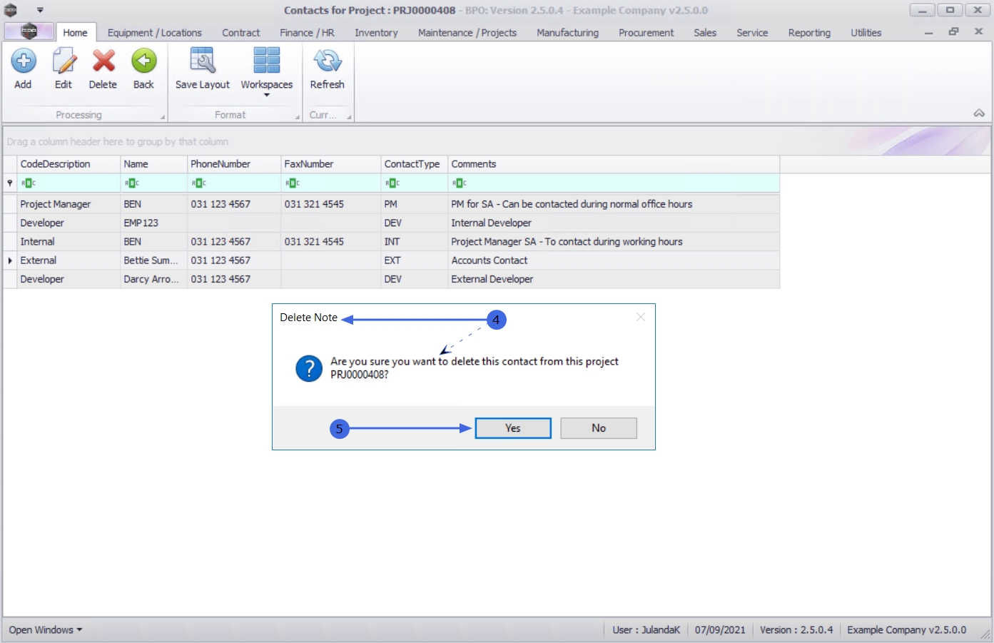Minimize the inner document window
Image resolution: width=994 pixels, height=643 pixels.
(928, 33)
